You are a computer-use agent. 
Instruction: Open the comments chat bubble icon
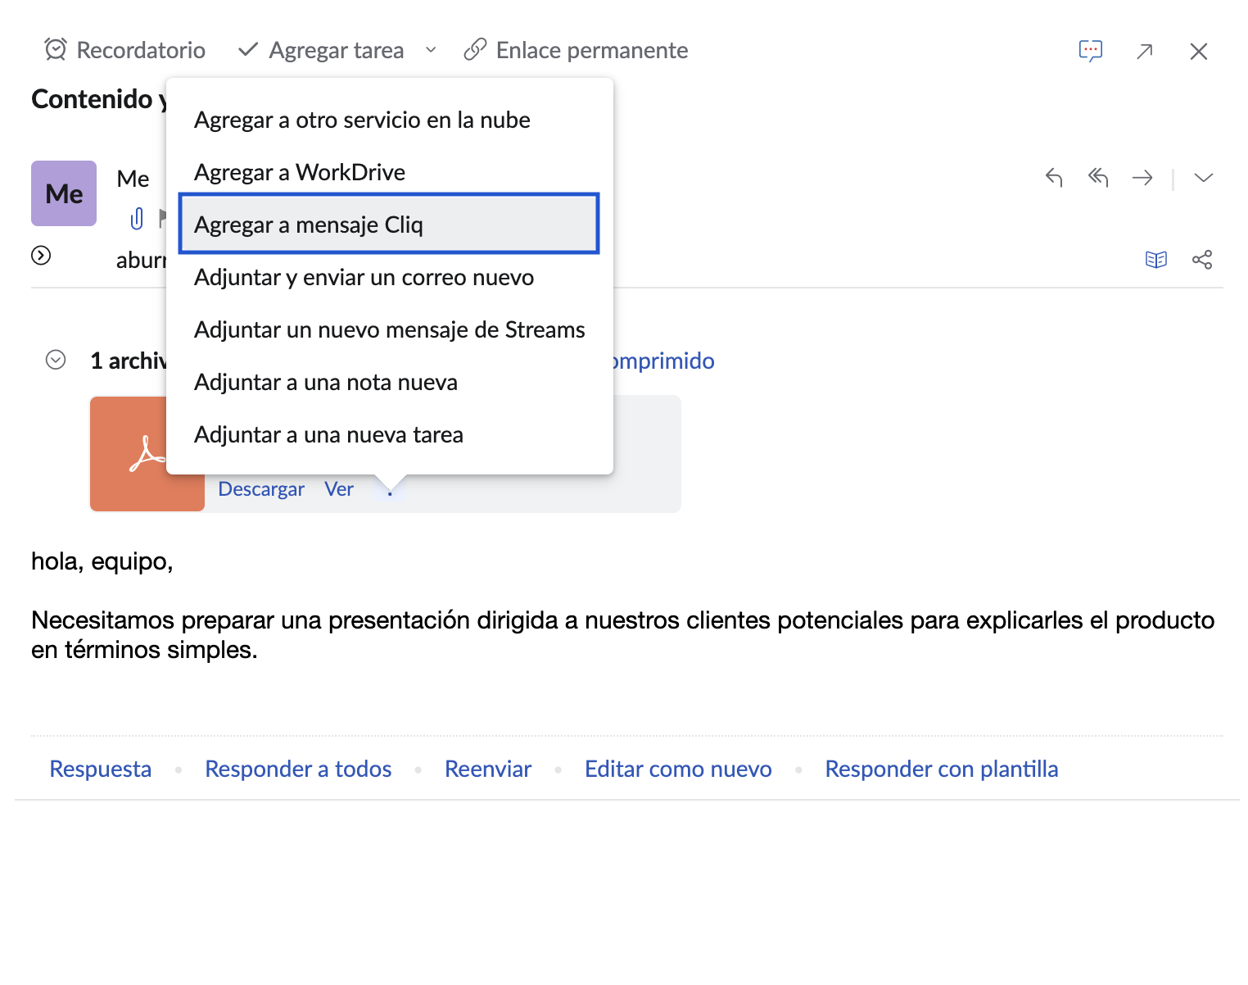click(1090, 51)
